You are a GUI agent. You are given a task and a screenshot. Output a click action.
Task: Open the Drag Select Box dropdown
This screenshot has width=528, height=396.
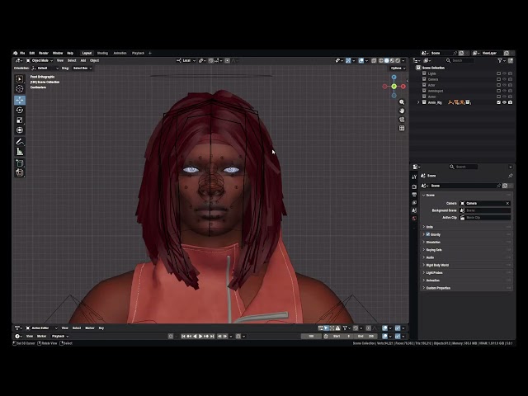(x=82, y=68)
